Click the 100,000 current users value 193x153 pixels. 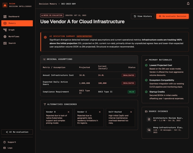[x=102, y=83]
